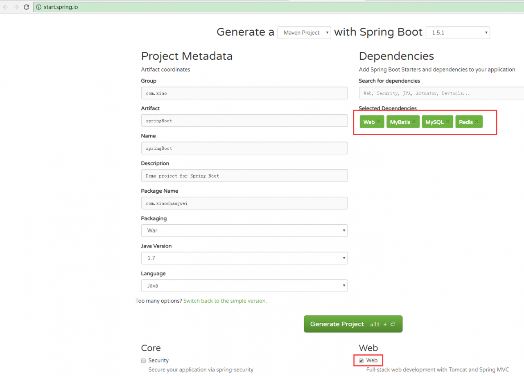Click the 'Too many options?' text
Image resolution: width=524 pixels, height=376 pixels.
(159, 301)
